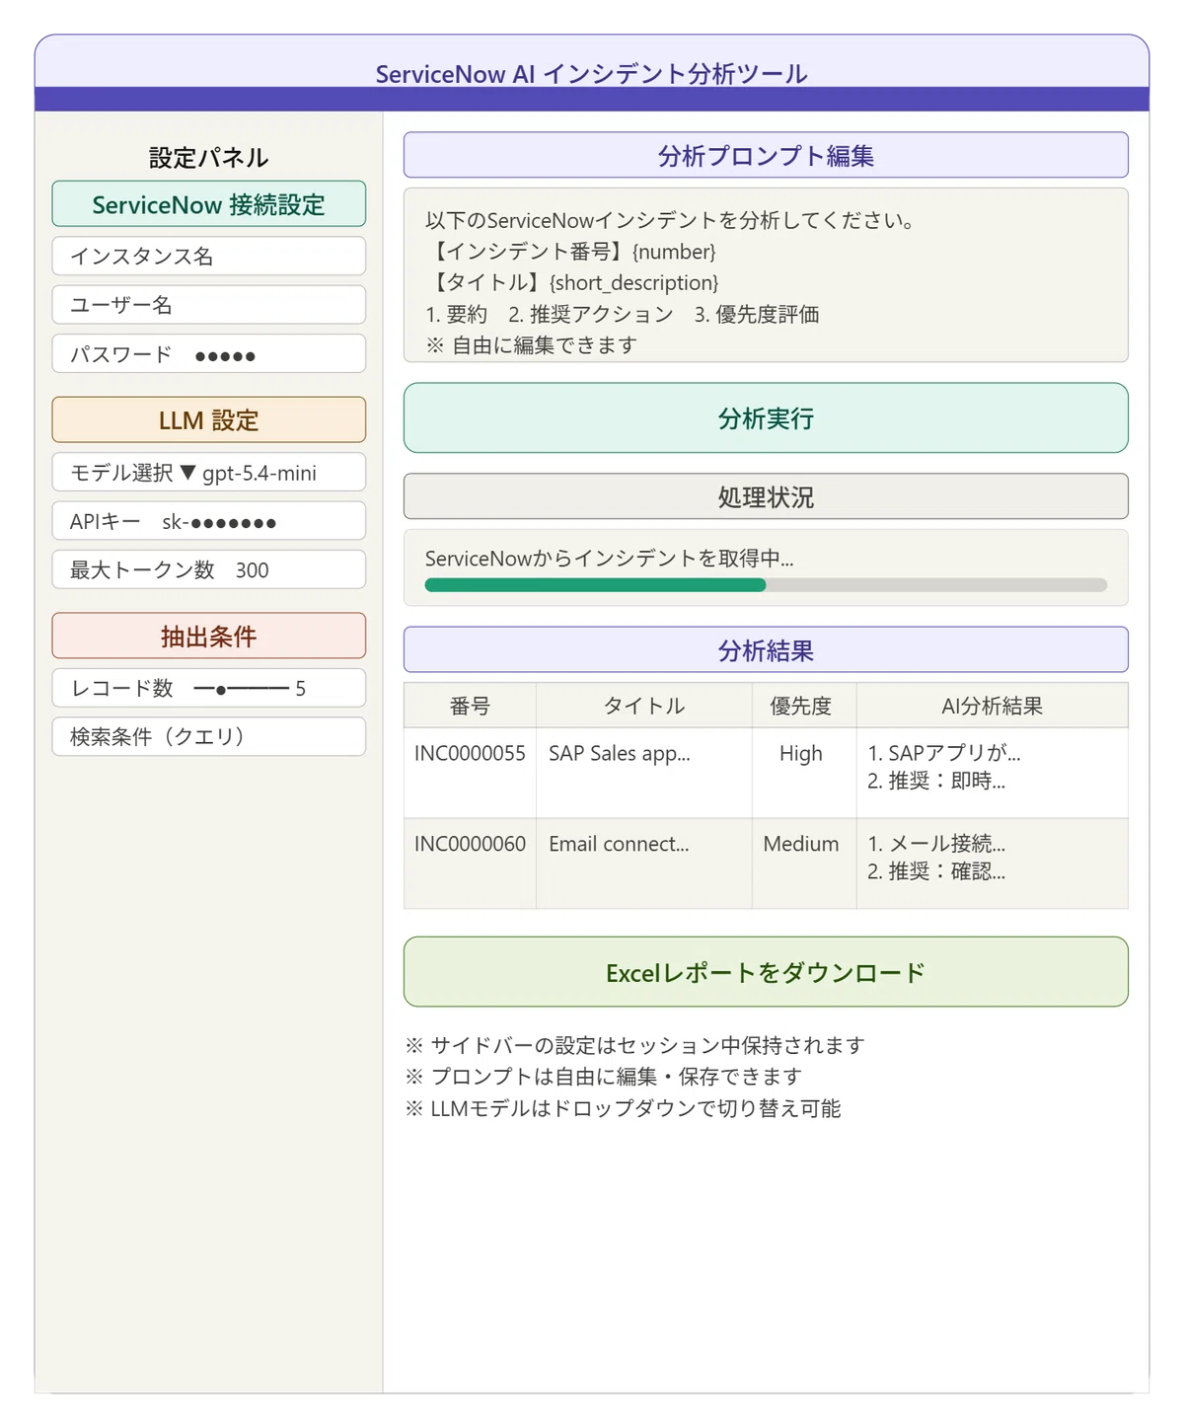Click the note about プロンプト編集・保存
This screenshot has height=1427, width=1184.
(x=603, y=1077)
